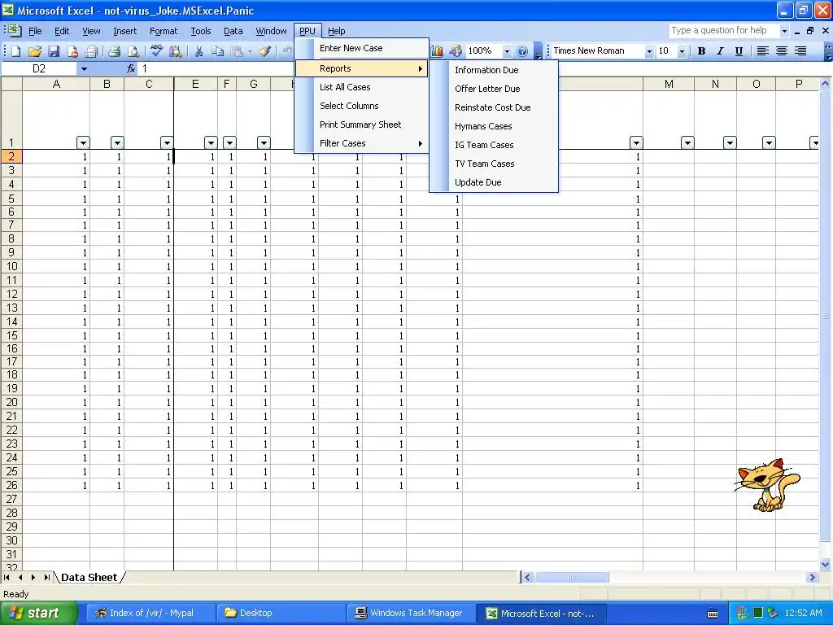Open the filter dropdown in column A
This screenshot has width=833, height=625.
(x=83, y=142)
